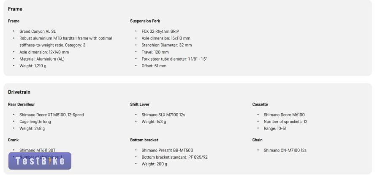The height and width of the screenshot is (178, 380).
Task: Click the Rear Derailleur subheading
Action: pyautogui.click(x=22, y=104)
